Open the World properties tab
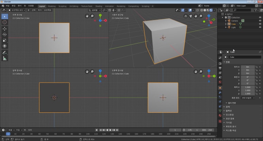This screenshot has width=263, height=141. (x=220, y=82)
